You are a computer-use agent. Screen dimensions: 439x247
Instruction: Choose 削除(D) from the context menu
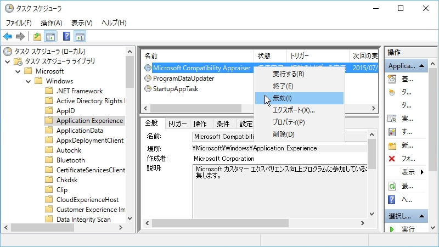(x=299, y=134)
